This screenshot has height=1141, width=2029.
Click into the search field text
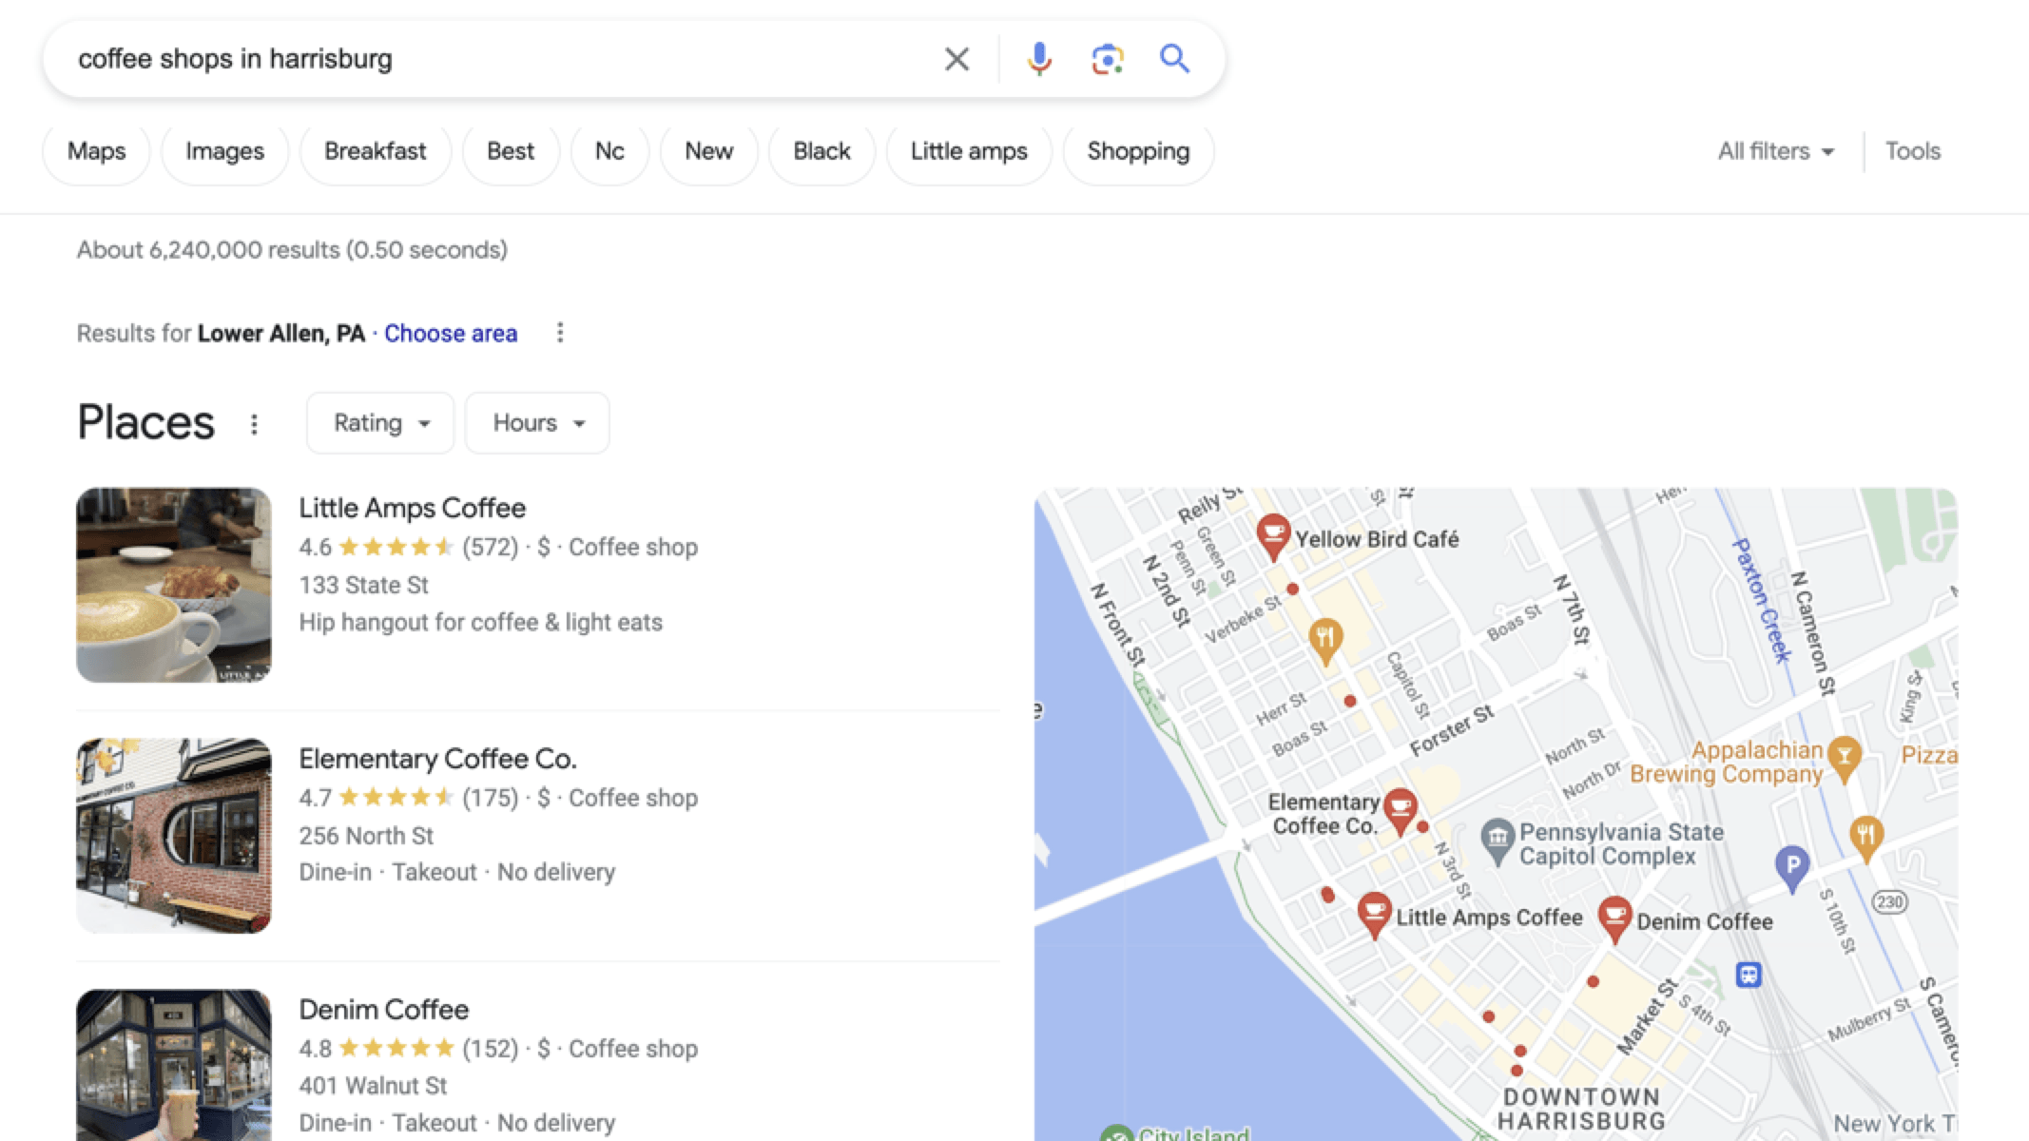coord(235,59)
